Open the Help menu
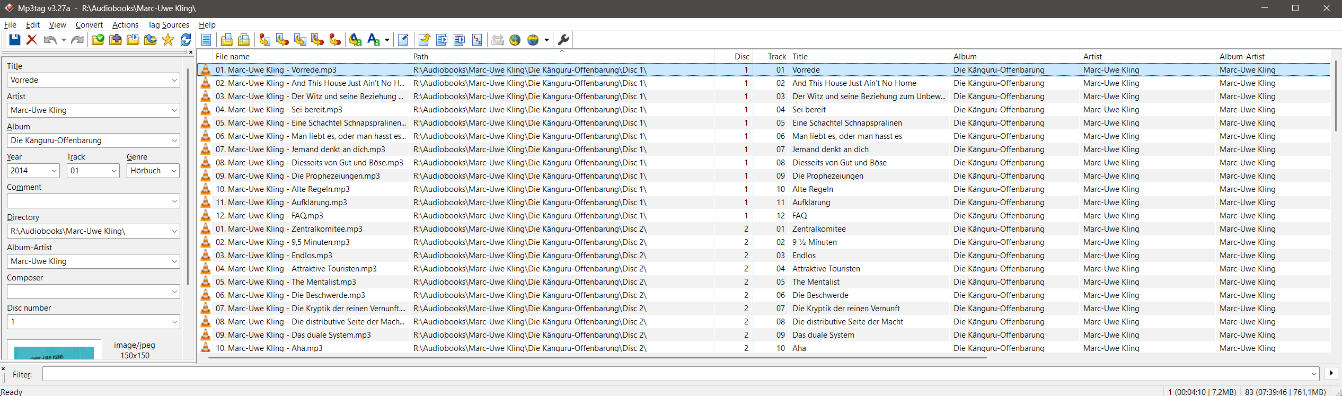Screen dimensions: 1342x396 (207, 25)
